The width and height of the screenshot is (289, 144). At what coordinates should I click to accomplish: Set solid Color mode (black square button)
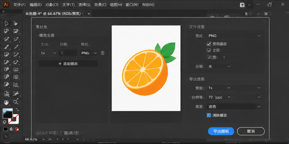click(x=5, y=129)
